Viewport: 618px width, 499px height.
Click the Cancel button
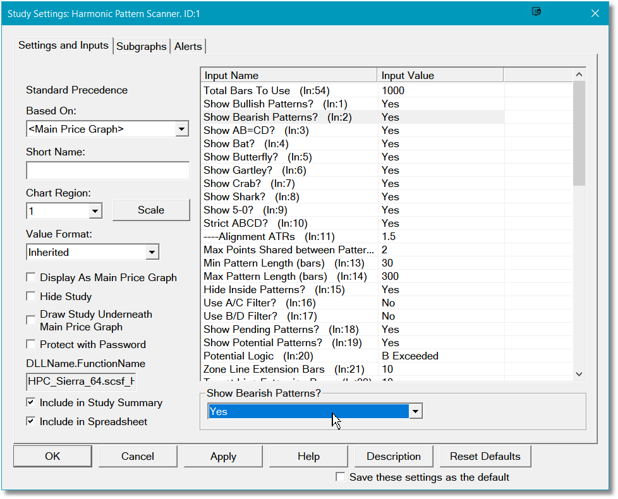click(138, 456)
